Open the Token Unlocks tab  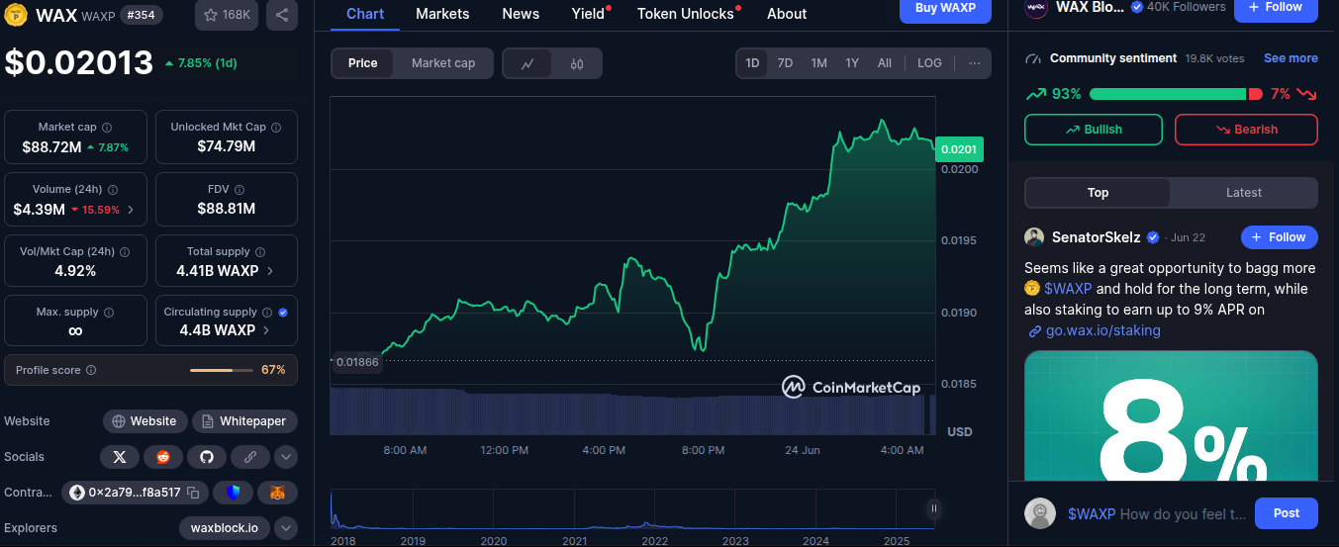[x=686, y=14]
